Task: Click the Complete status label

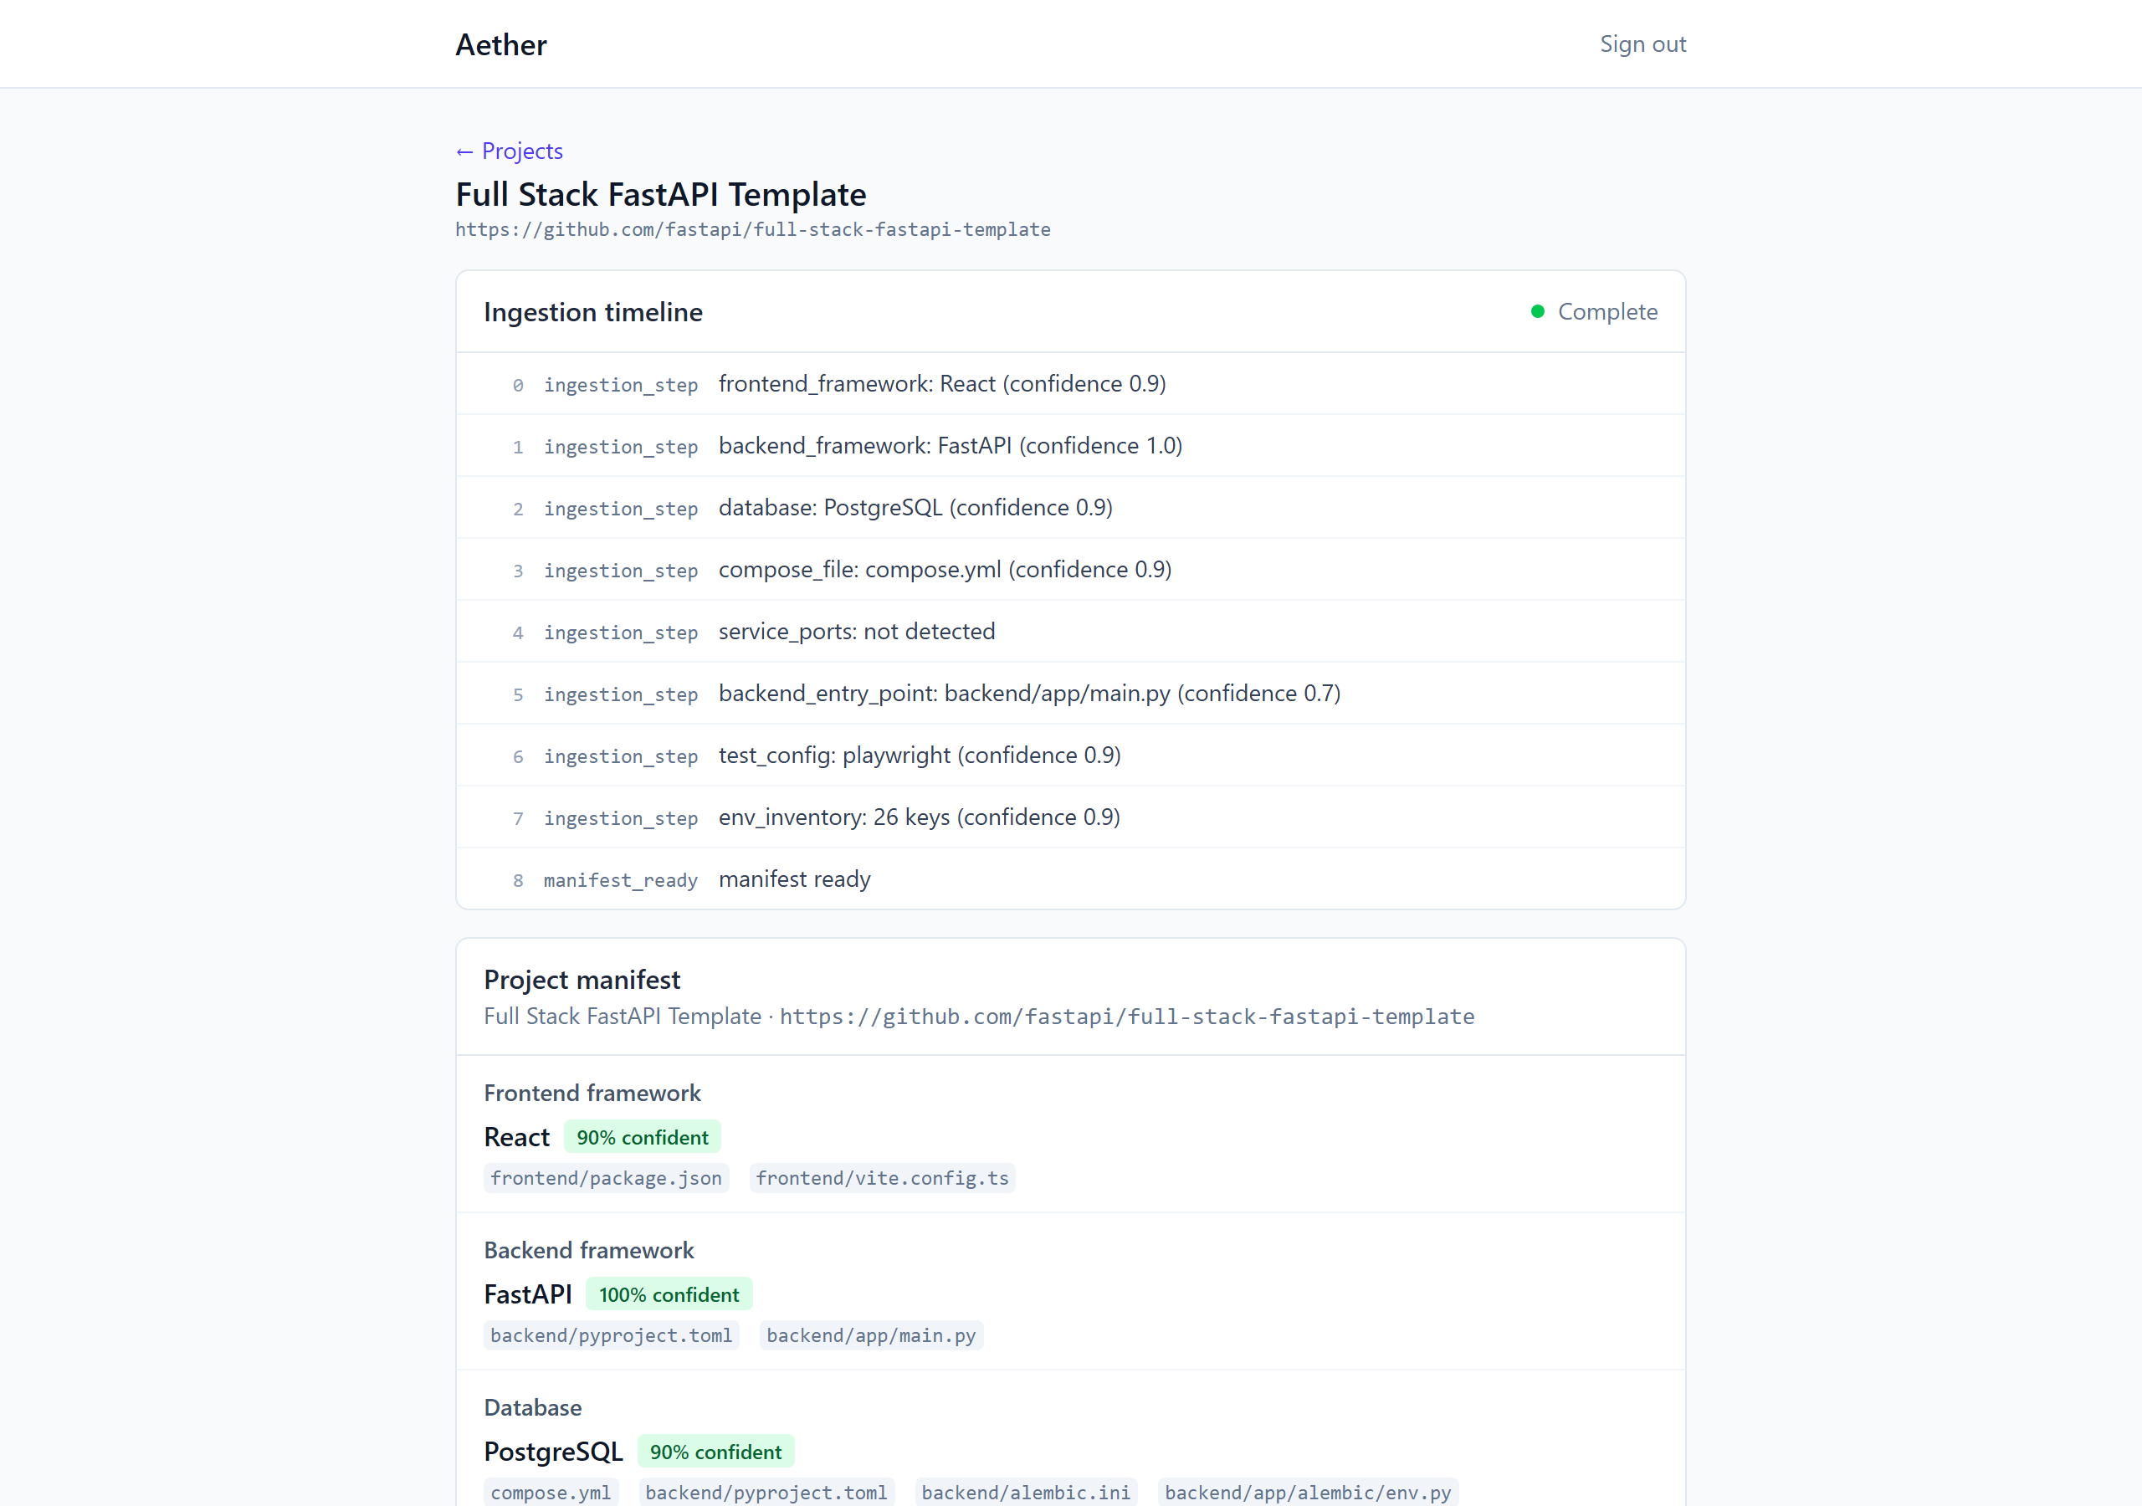Action: [1607, 311]
